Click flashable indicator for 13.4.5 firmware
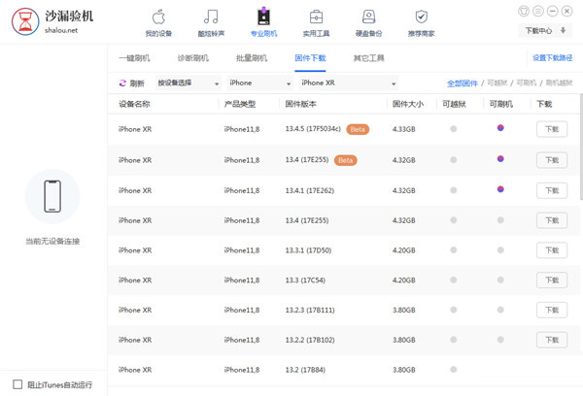 coord(500,128)
